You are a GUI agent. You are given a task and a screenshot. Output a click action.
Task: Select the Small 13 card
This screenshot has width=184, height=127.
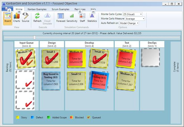(x=99, y=58)
